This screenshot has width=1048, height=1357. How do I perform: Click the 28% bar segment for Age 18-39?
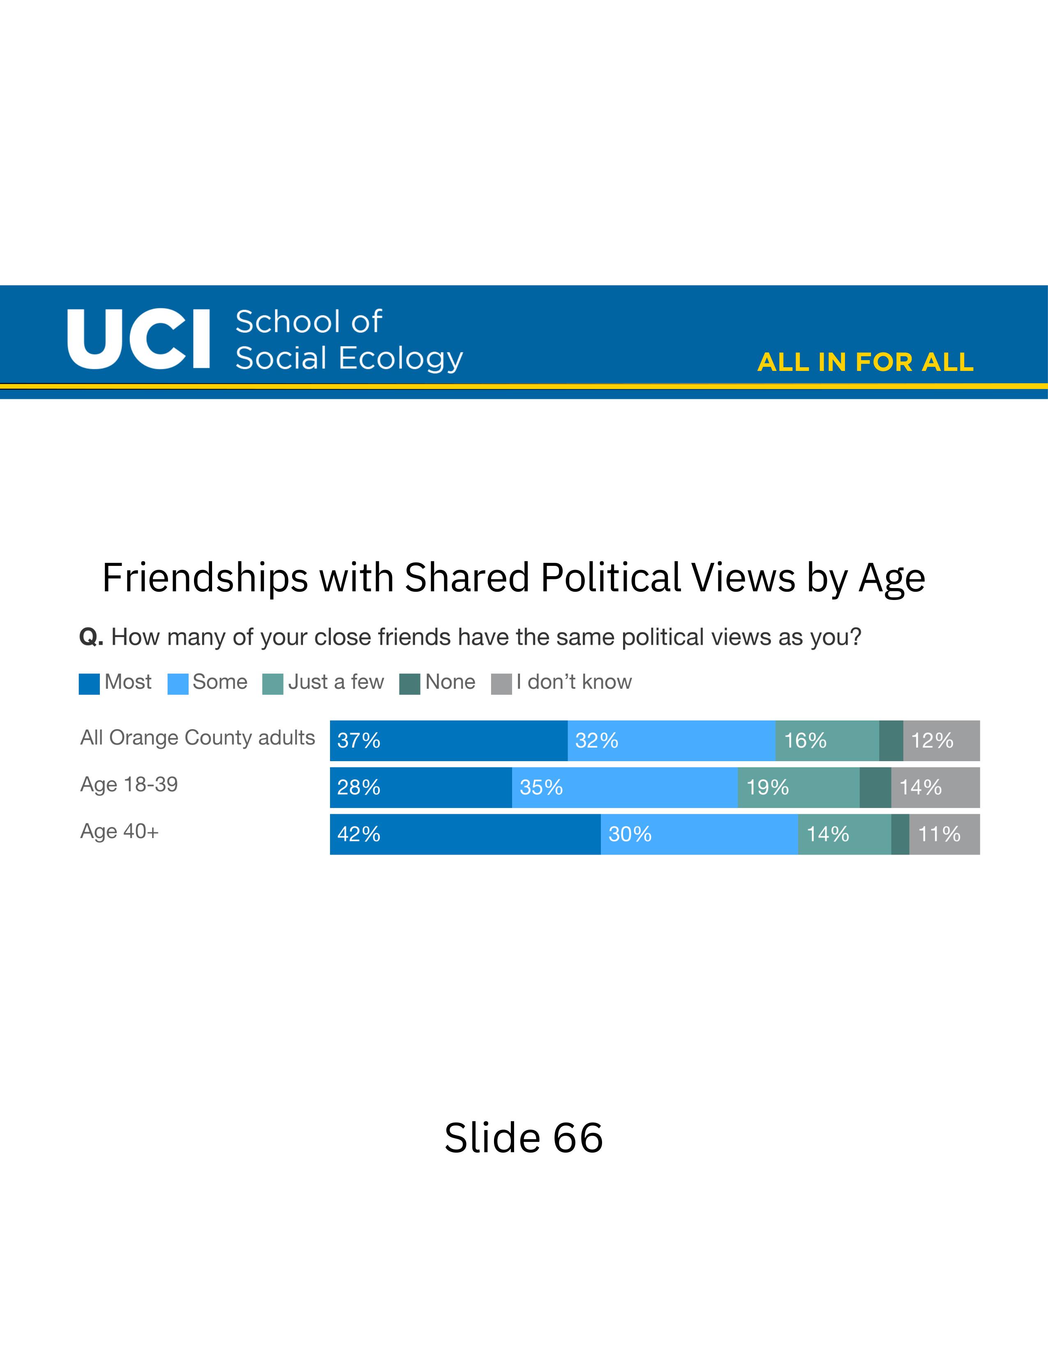click(420, 787)
